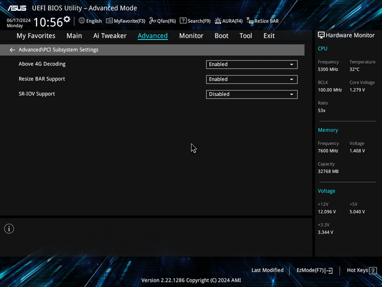Open the Tool tab

point(246,36)
